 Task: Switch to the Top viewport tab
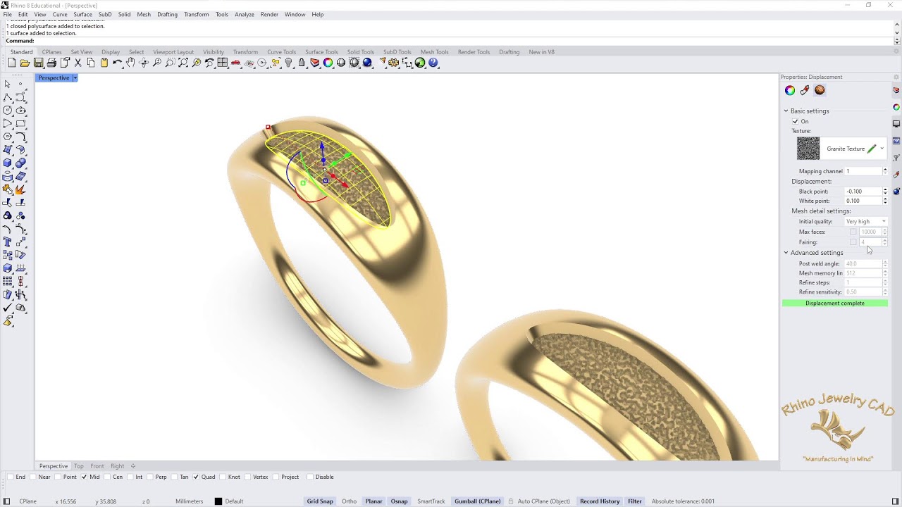(79, 466)
